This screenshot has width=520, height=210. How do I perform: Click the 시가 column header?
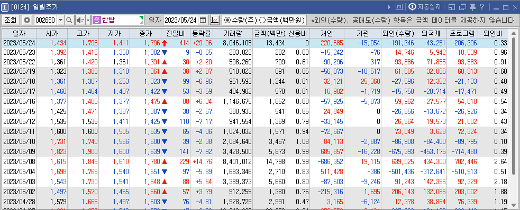pyautogui.click(x=52, y=33)
